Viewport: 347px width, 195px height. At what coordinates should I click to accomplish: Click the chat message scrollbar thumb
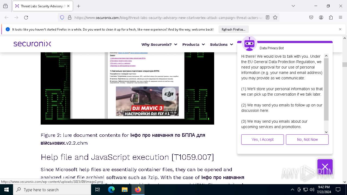click(x=326, y=89)
